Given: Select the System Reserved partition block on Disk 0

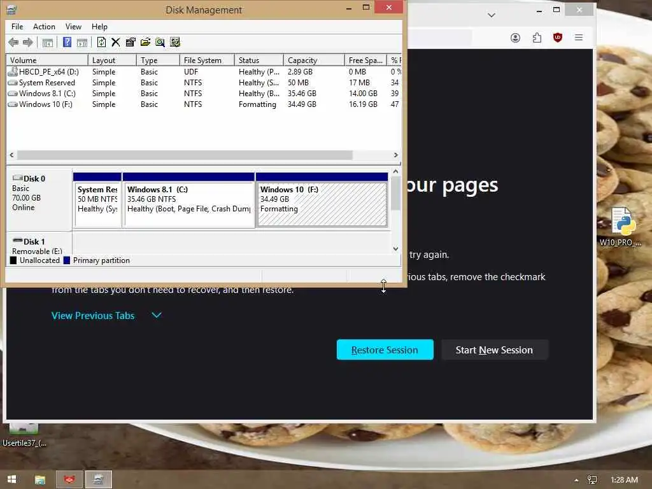Looking at the screenshot, I should [97, 200].
